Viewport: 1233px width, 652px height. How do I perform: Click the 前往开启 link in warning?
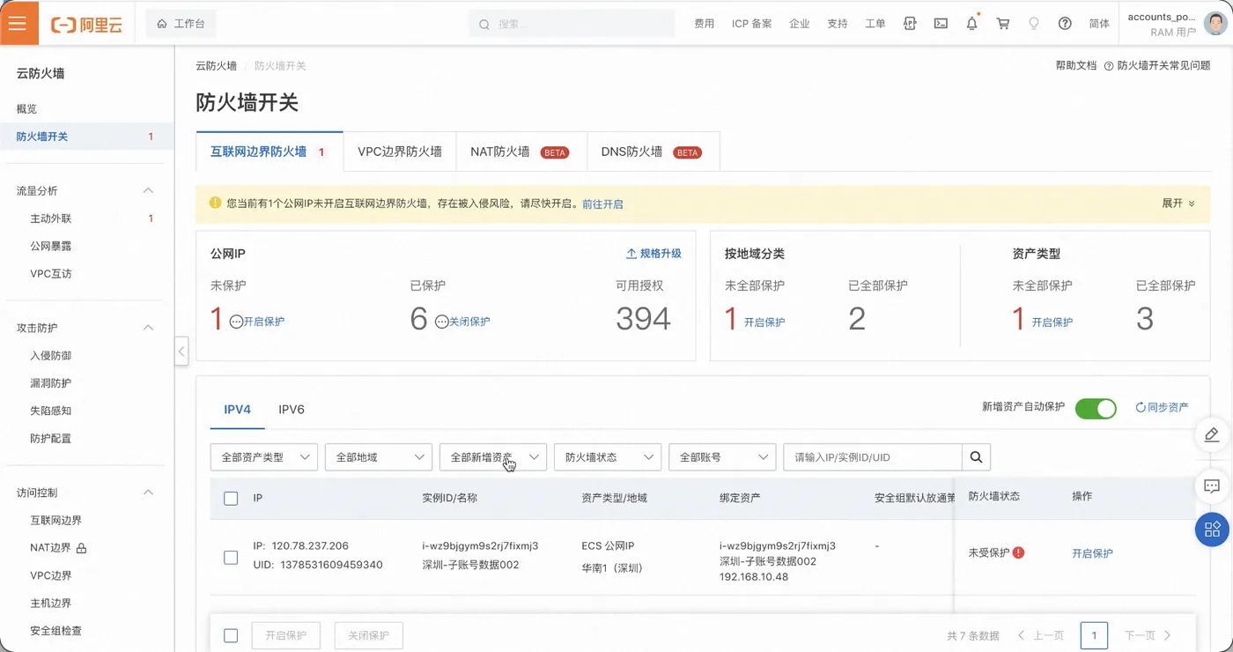pyautogui.click(x=602, y=204)
